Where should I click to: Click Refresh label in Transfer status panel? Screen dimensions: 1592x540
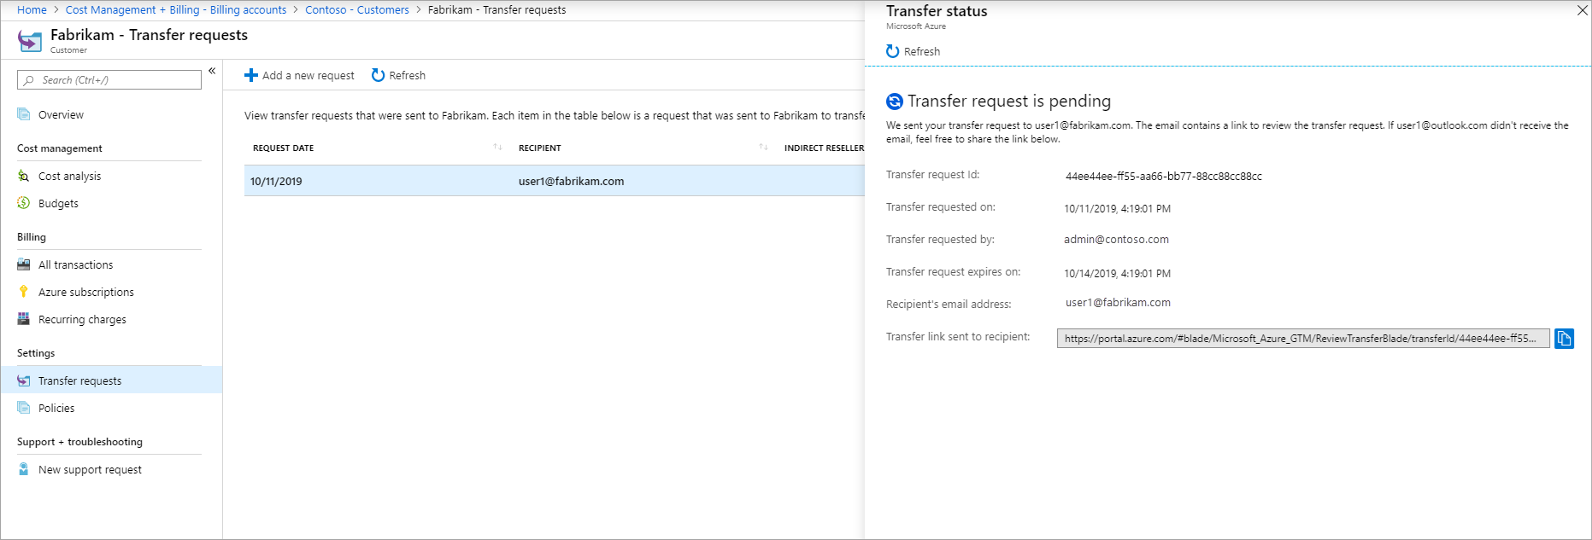922,52
